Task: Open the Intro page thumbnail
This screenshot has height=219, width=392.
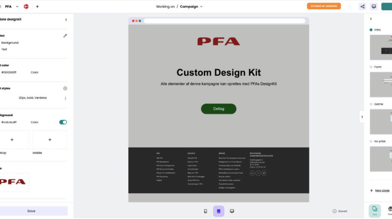Action: (381, 47)
